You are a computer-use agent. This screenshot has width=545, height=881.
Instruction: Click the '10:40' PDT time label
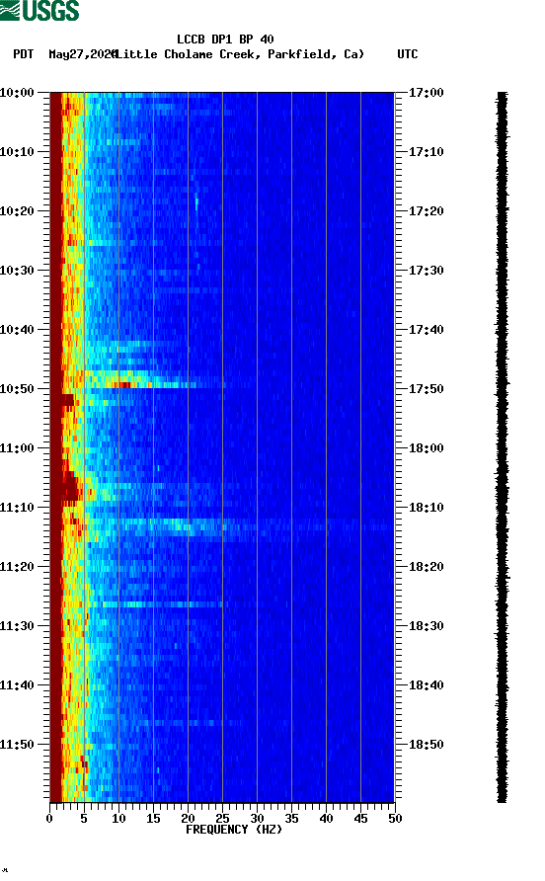tap(17, 329)
